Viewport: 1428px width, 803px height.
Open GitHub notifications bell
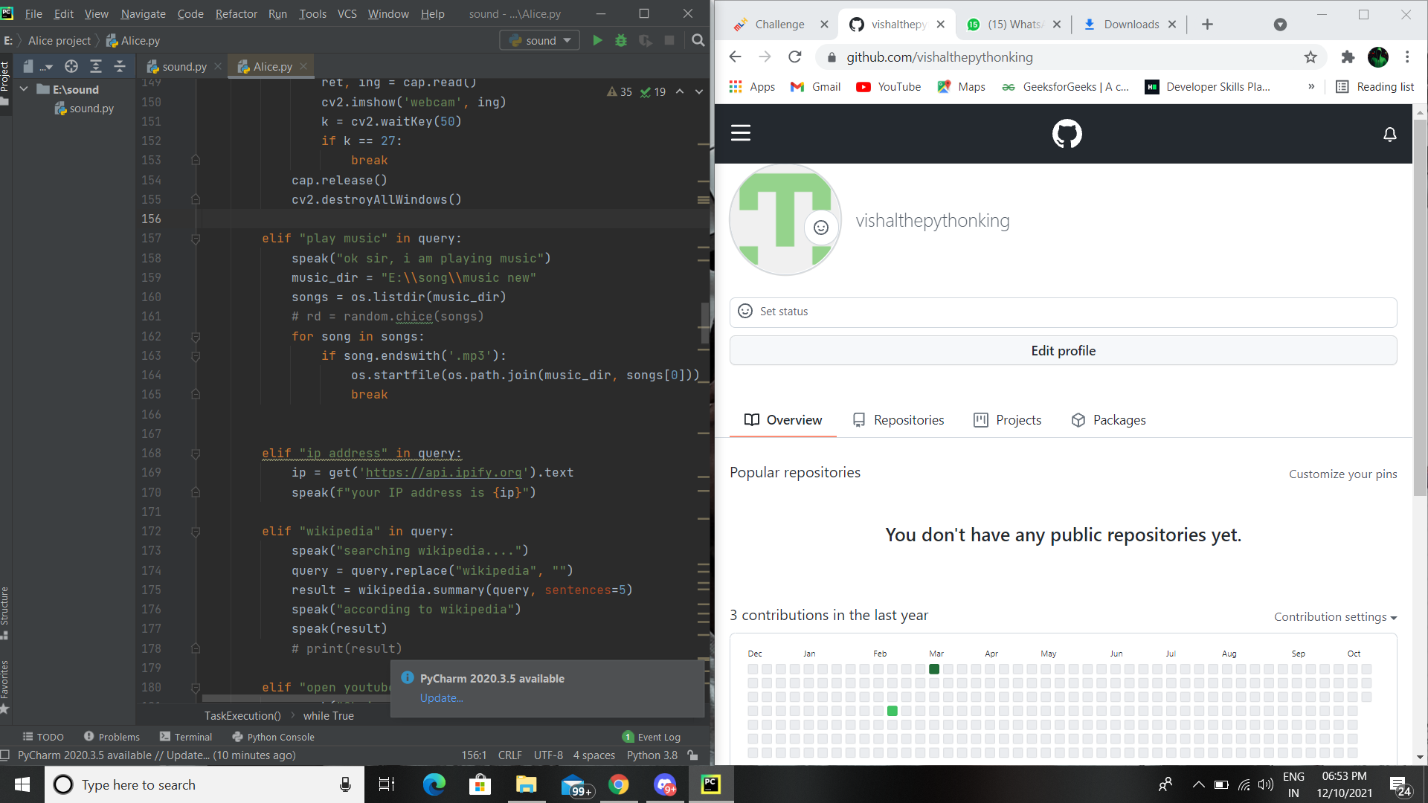pyautogui.click(x=1389, y=134)
